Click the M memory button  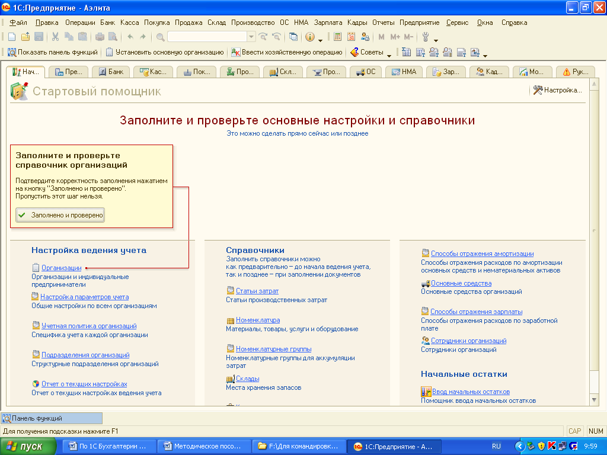tap(381, 37)
